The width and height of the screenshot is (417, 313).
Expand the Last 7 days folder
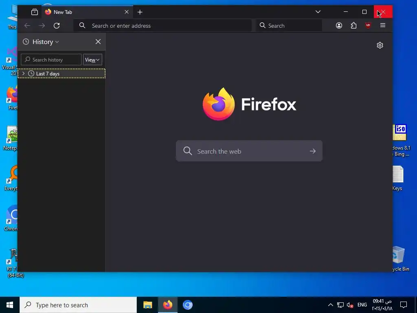tap(23, 73)
